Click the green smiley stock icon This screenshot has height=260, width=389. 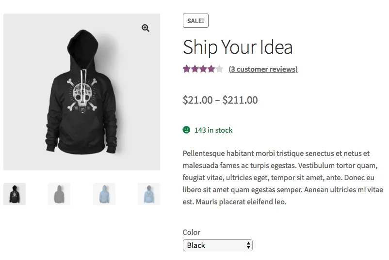coord(186,130)
